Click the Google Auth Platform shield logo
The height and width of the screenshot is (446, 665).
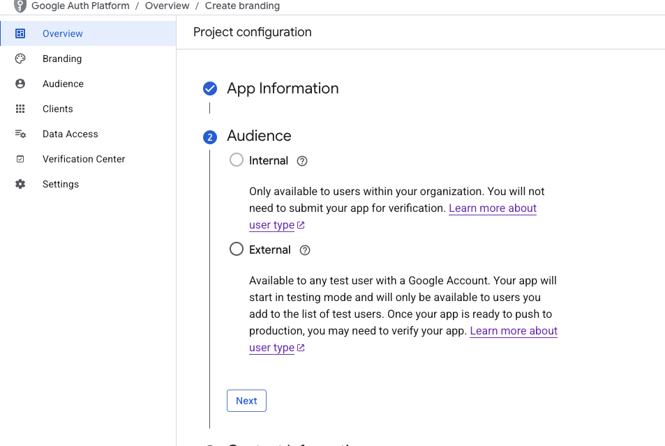(x=20, y=6)
